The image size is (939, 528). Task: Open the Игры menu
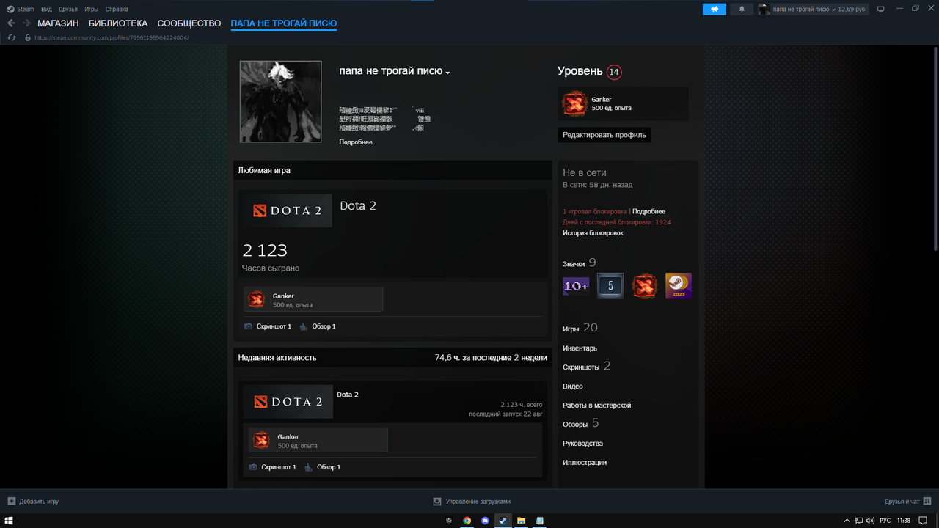(x=92, y=9)
